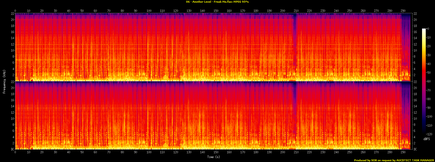Click the "290" tick on the top time axis
The width and height of the screenshot is (435, 162).
click(x=403, y=11)
